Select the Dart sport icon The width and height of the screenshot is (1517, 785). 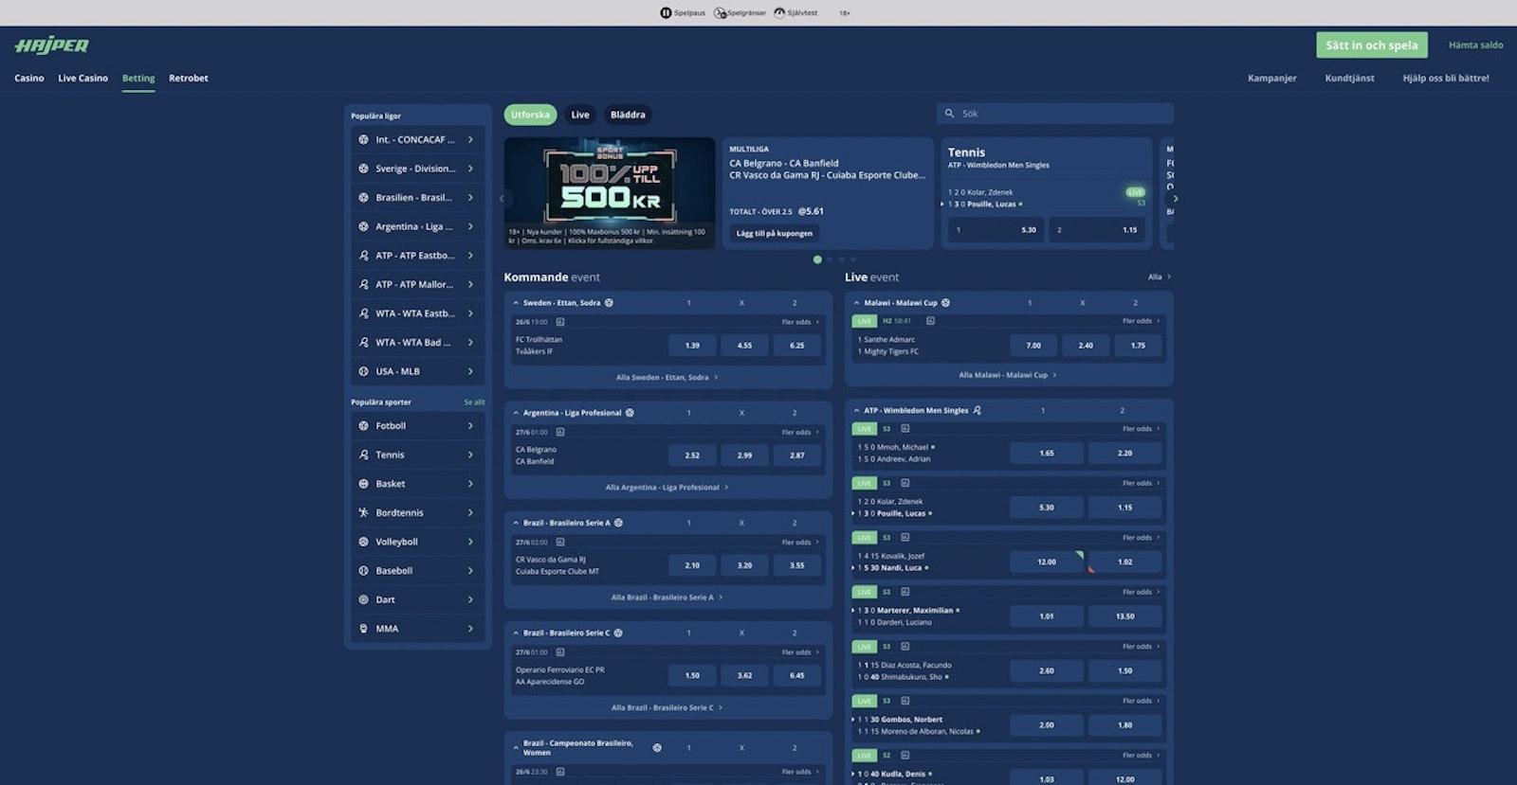pos(363,600)
